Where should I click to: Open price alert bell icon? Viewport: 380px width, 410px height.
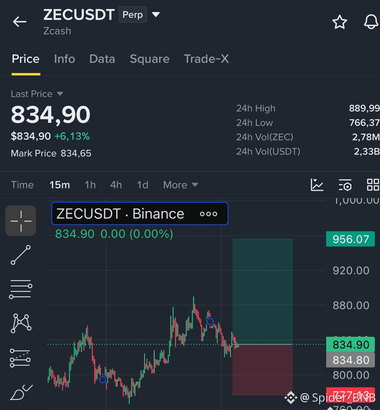coord(371,22)
